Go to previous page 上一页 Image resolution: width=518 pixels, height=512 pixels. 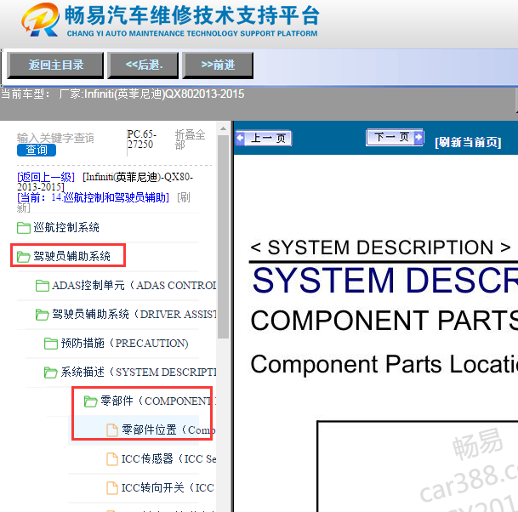coord(264,138)
